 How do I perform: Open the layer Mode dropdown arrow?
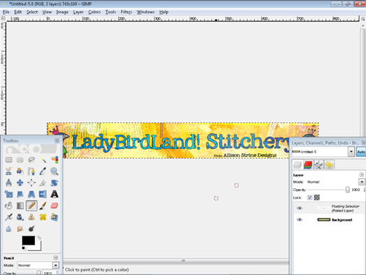coord(362,181)
